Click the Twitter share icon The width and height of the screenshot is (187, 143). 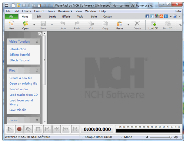click(152, 16)
